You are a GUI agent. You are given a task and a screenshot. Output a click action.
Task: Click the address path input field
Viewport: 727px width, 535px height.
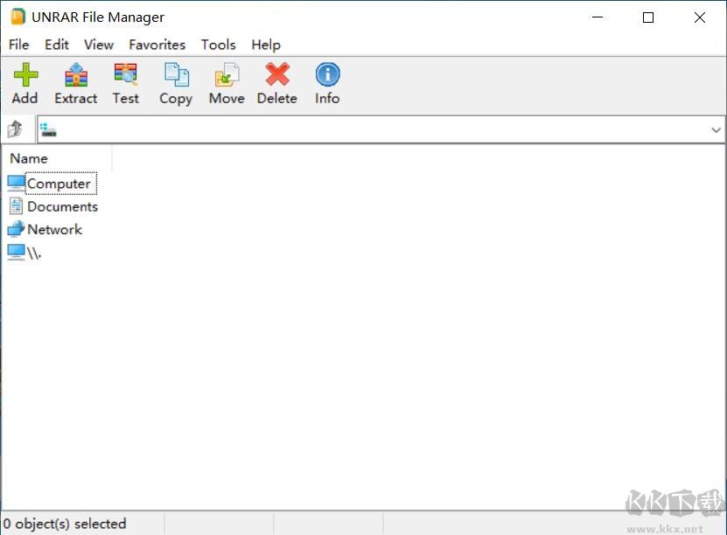(x=381, y=129)
